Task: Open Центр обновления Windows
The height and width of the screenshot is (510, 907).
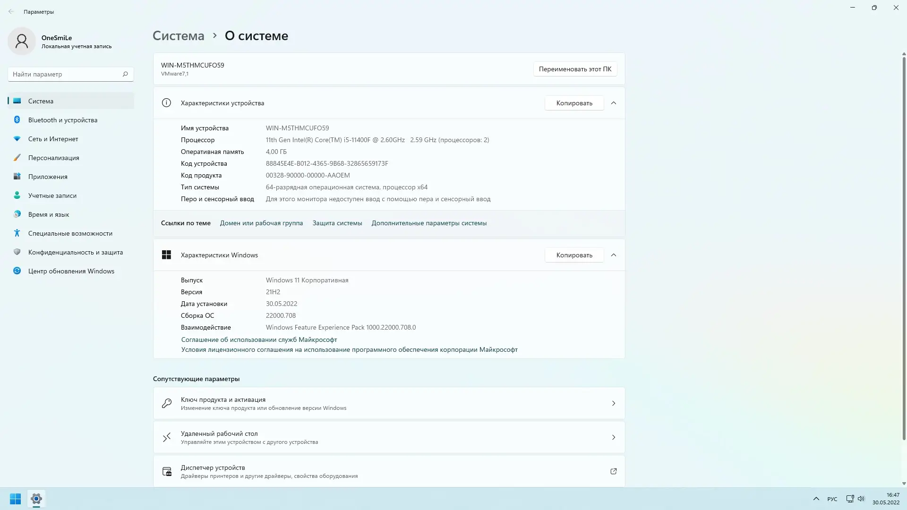Action: click(71, 271)
